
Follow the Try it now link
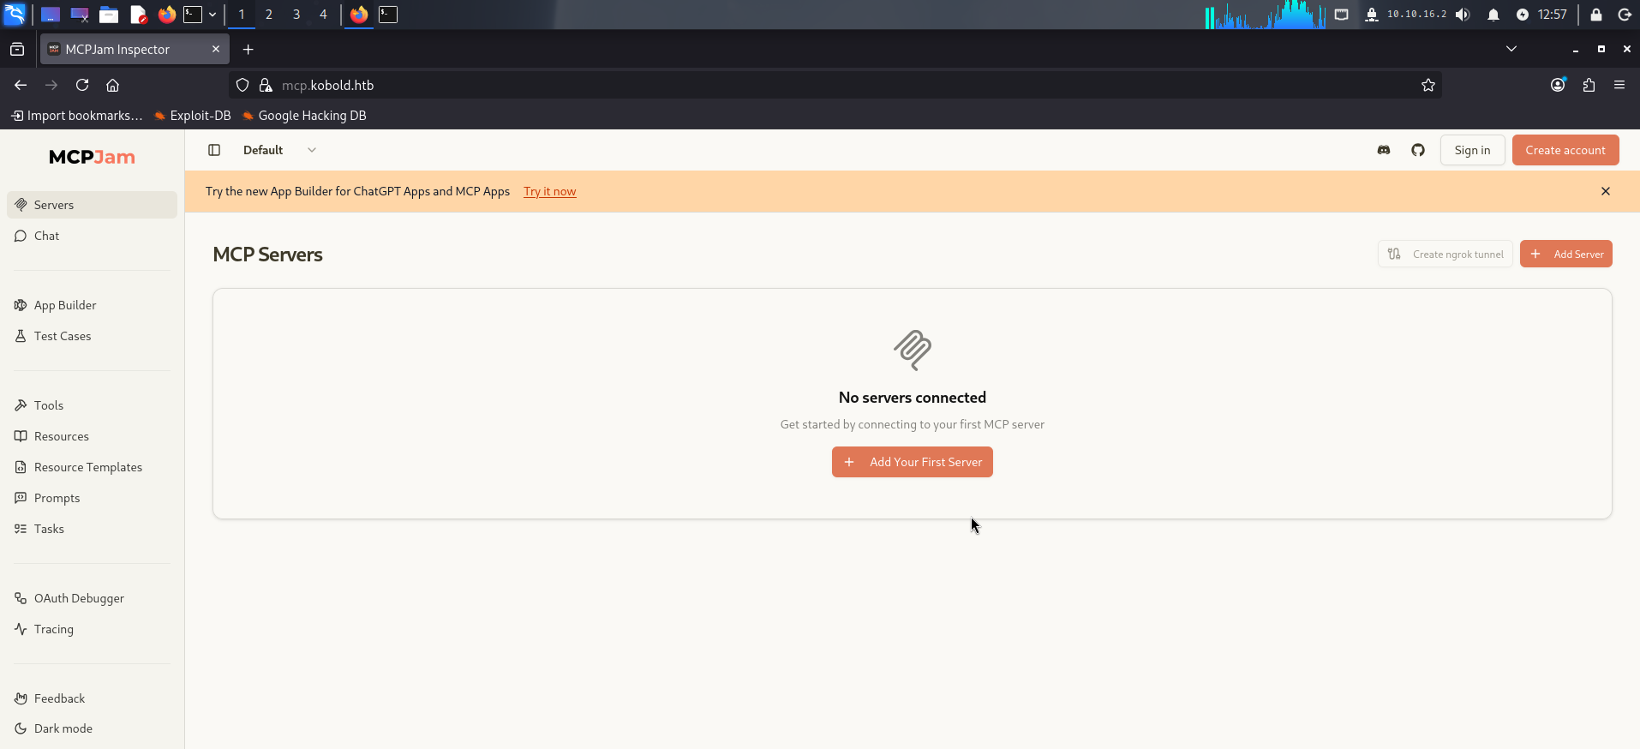(x=550, y=191)
